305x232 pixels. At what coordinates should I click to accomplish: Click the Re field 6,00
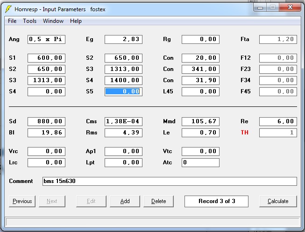pyautogui.click(x=278, y=121)
